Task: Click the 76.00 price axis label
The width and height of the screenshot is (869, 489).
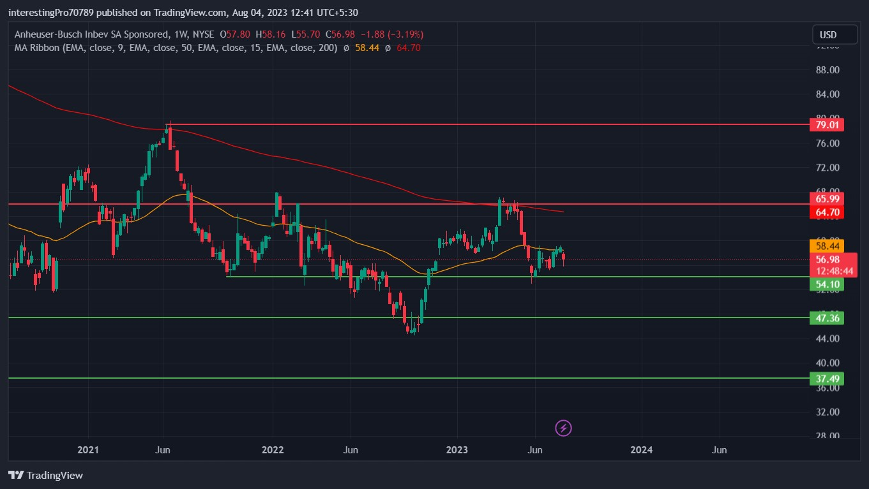Action: (x=827, y=143)
